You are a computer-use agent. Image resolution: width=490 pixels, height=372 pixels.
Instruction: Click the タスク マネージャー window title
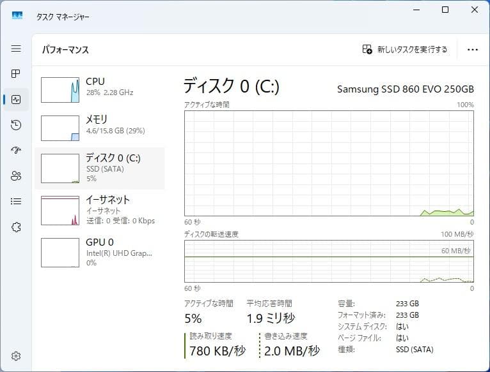(63, 17)
